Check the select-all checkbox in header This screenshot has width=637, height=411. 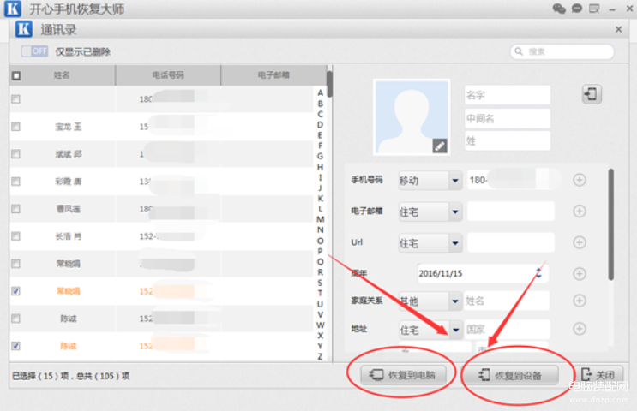(x=16, y=75)
